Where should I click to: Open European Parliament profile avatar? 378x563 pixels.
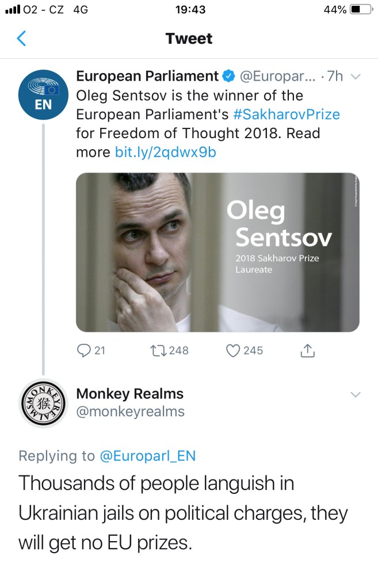[x=44, y=96]
